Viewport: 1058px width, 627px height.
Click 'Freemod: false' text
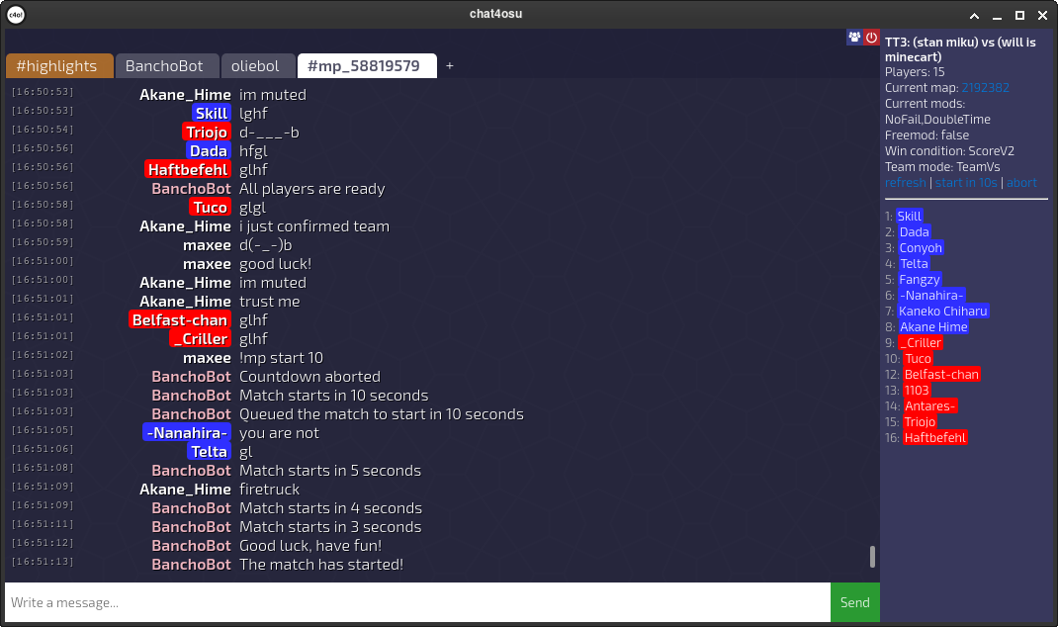point(926,134)
